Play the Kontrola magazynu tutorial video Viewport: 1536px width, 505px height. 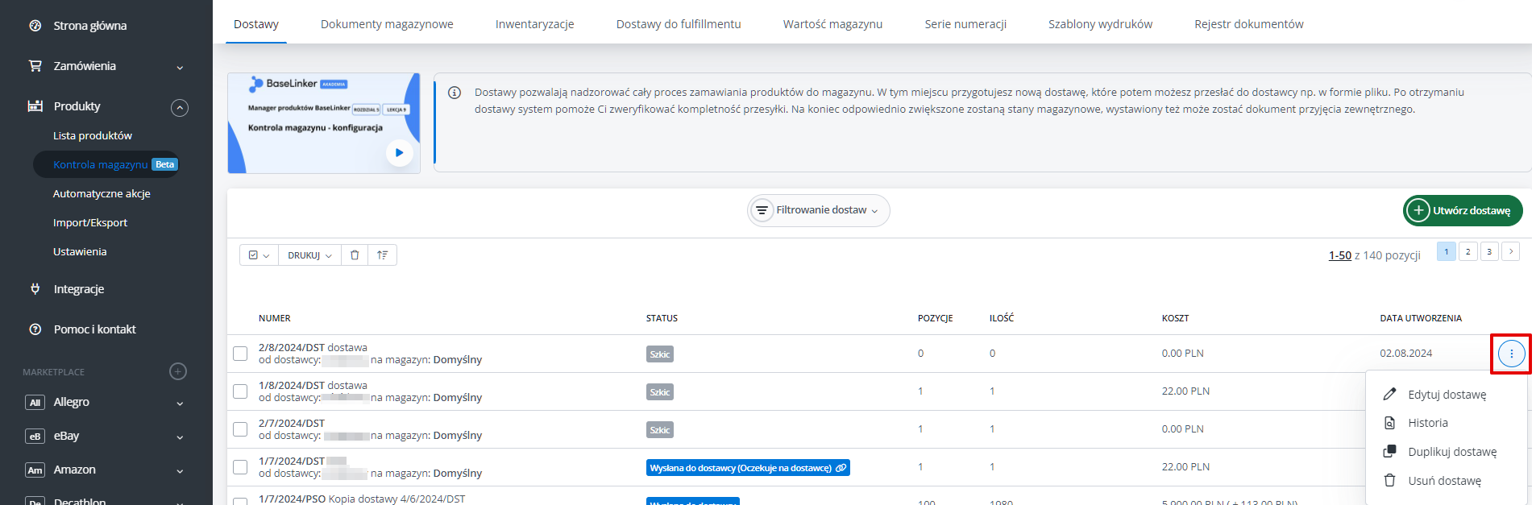click(x=399, y=152)
